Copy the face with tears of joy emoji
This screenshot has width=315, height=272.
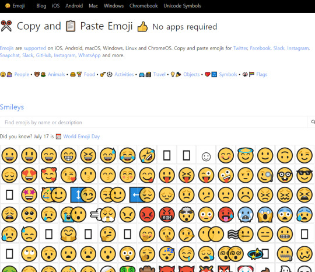pos(128,155)
